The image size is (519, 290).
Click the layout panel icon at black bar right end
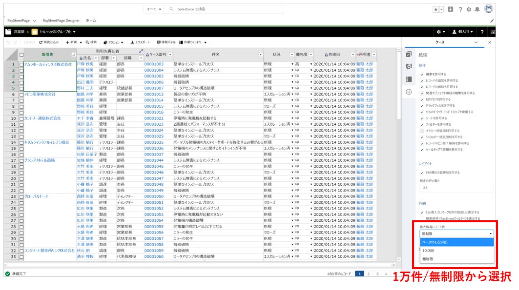tap(493, 32)
